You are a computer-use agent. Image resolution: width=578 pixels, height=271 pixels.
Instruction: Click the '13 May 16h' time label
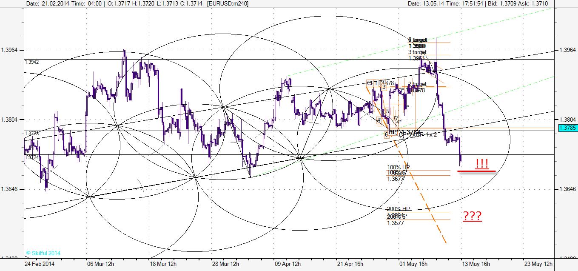click(475, 264)
